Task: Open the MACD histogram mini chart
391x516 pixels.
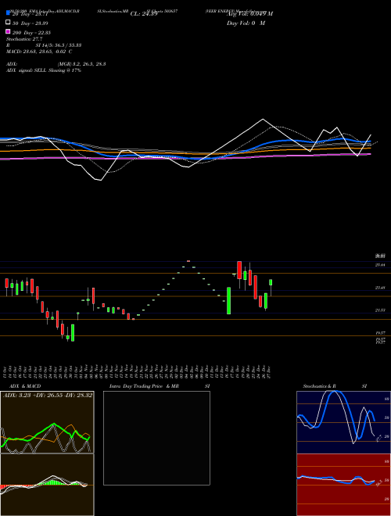Action: 47,485
